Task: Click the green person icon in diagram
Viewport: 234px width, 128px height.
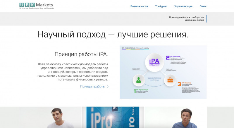Action: 138,80
